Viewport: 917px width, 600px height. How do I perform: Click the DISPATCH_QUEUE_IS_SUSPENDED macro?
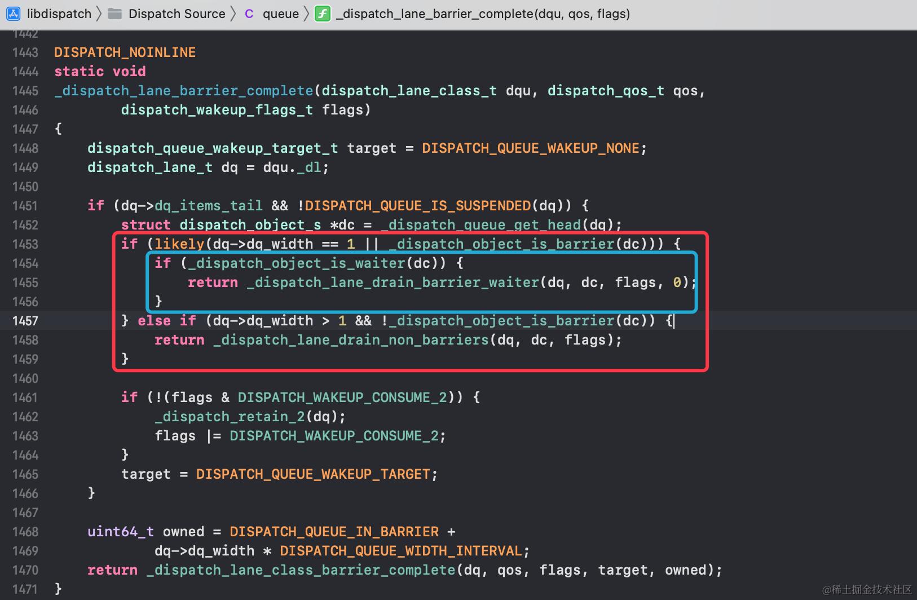pos(418,206)
